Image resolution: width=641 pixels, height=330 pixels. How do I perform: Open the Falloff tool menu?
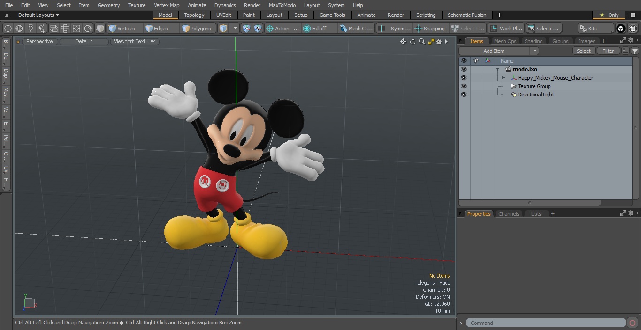pos(319,29)
